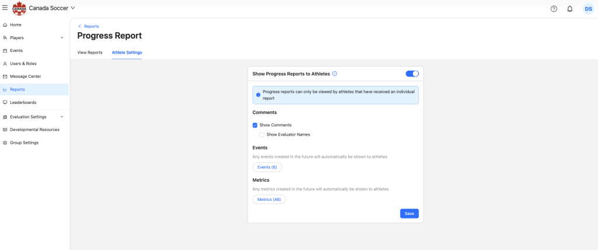Enable Show Evaluator Names checkbox
Viewport: 598px width, 250px height.
pyautogui.click(x=262, y=134)
